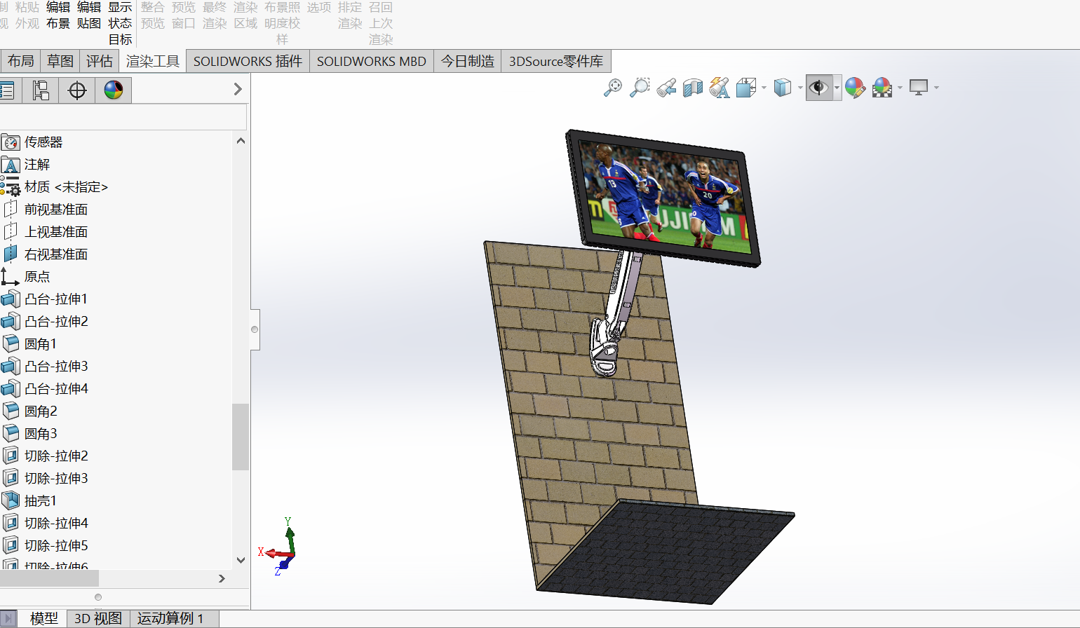The image size is (1080, 628).
Task: Select the Zoom to Area tool
Action: [639, 88]
